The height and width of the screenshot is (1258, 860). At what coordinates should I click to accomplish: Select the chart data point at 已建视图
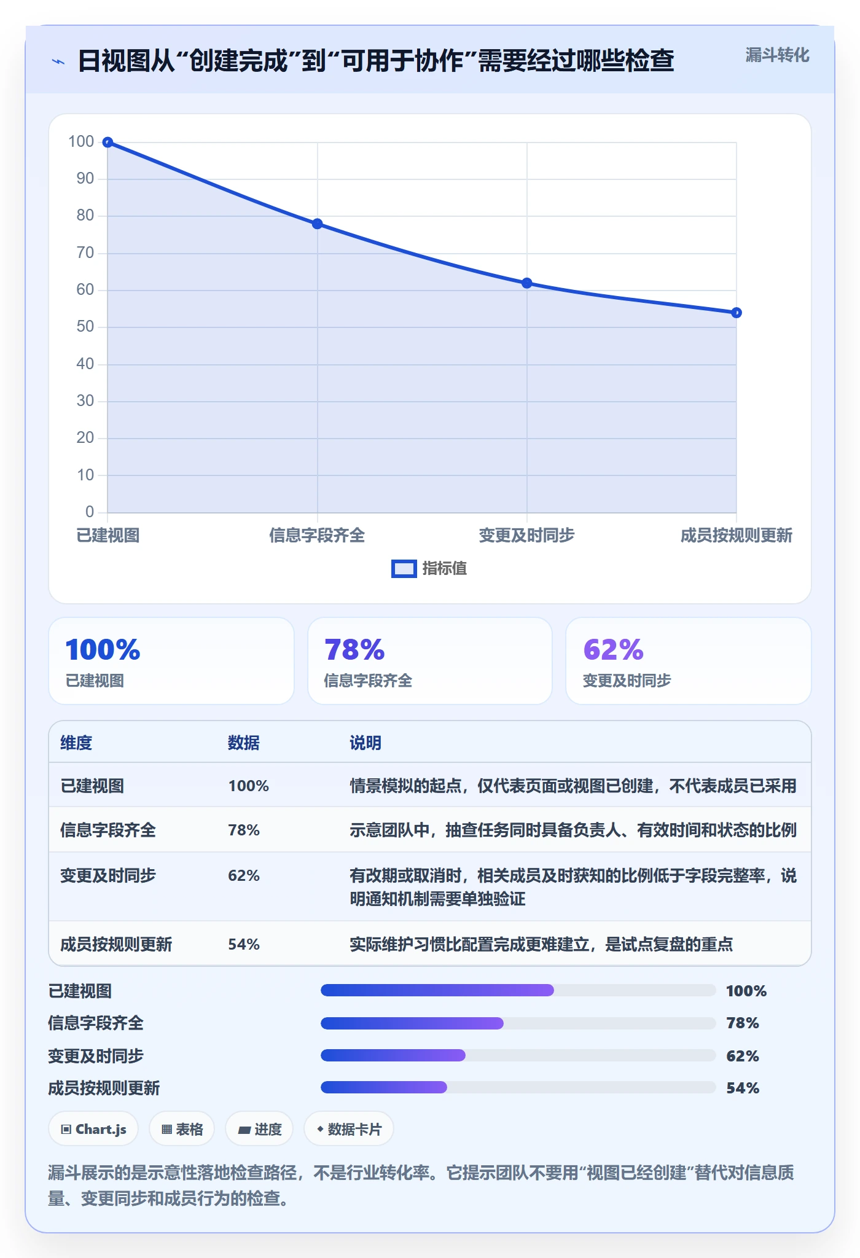107,143
